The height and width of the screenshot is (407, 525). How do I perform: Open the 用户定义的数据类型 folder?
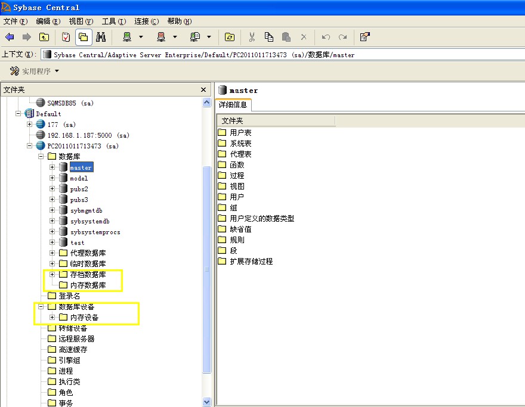click(x=262, y=218)
